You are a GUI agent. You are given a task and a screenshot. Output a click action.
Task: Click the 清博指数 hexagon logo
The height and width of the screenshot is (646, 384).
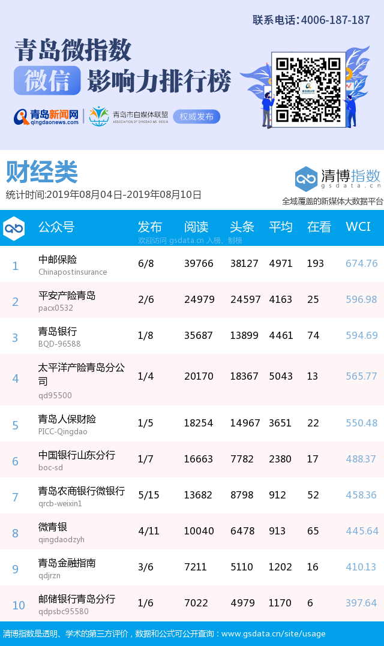(306, 179)
